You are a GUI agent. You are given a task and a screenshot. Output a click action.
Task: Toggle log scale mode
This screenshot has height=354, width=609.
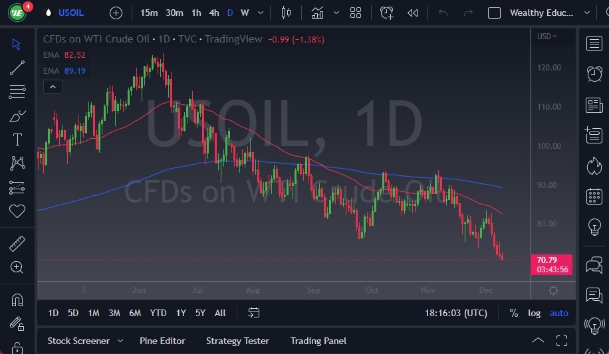(534, 313)
